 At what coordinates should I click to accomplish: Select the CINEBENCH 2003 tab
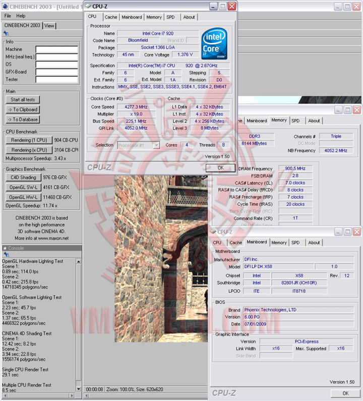click(22, 25)
